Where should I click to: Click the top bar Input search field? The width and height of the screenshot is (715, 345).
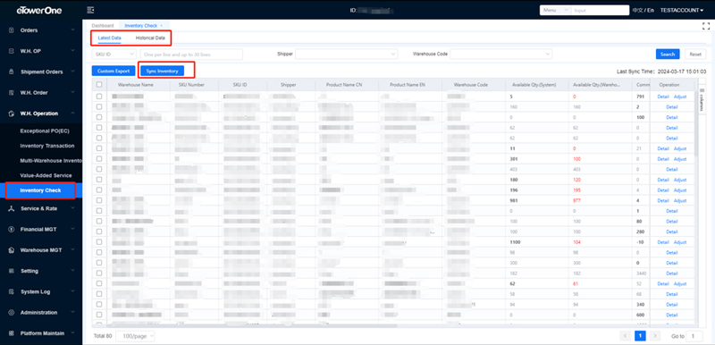pos(600,10)
